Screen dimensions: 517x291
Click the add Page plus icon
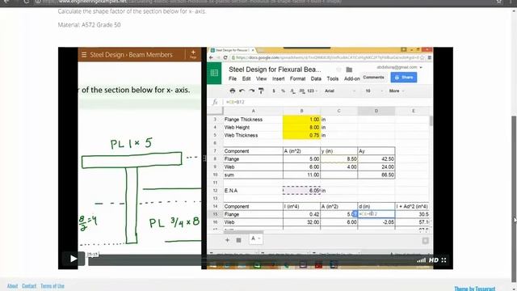(193, 54)
